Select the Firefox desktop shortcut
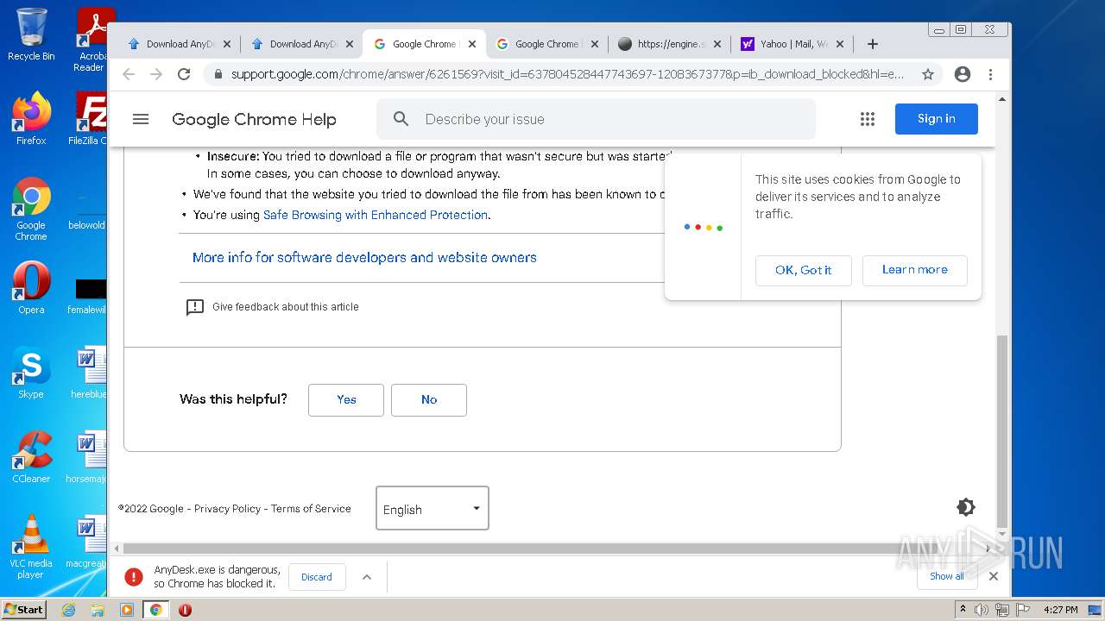 (31, 119)
